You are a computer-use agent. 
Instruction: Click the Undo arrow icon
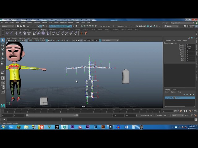point(27,26)
